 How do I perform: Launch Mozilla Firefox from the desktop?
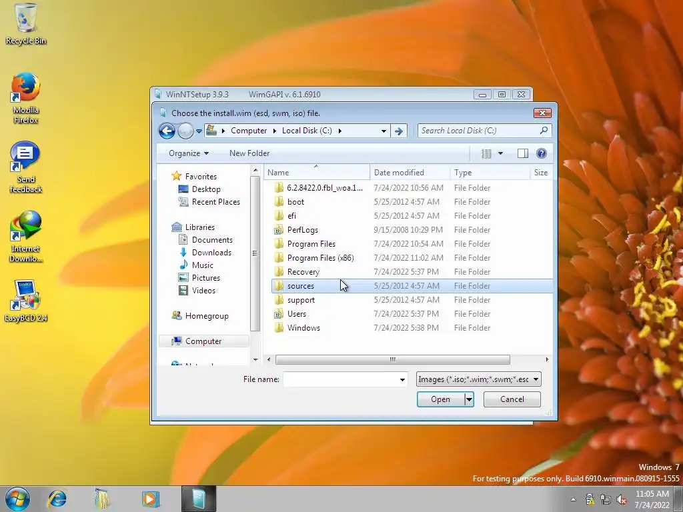click(x=26, y=98)
